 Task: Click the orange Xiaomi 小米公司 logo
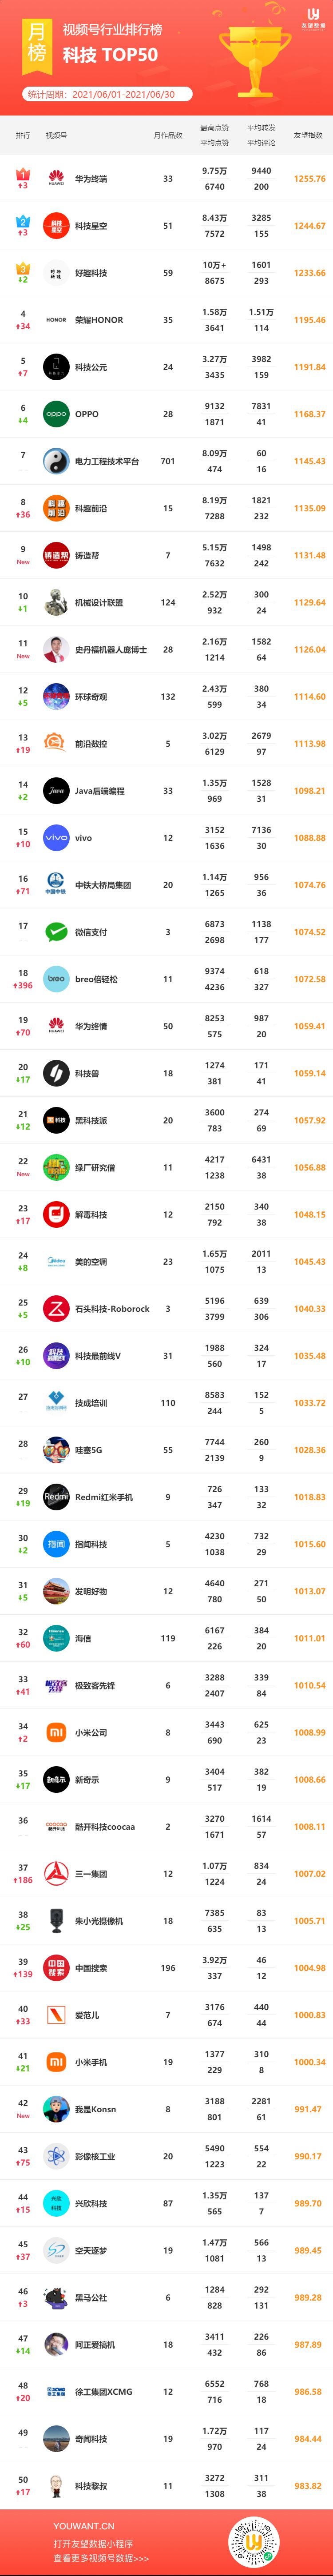[x=56, y=1733]
